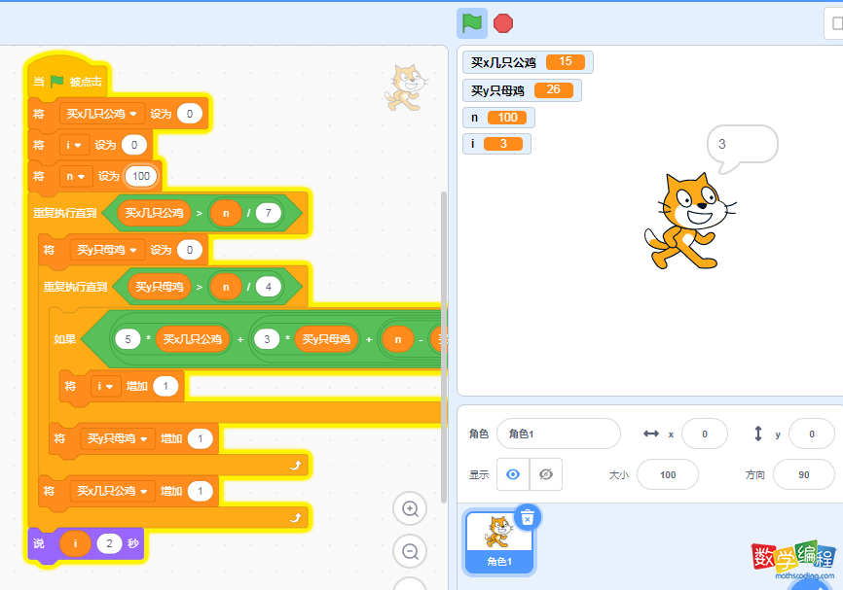Open the n variable dropdown in set block
Screen dimensions: 843x590
[x=74, y=176]
